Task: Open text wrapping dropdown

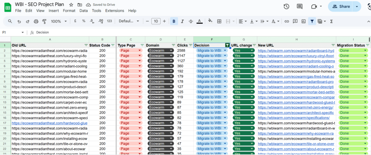Action: click(x=264, y=21)
